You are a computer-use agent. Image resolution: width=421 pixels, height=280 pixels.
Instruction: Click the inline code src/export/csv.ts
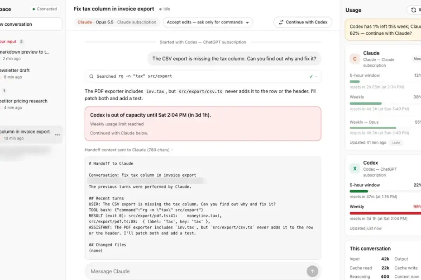click(x=200, y=91)
